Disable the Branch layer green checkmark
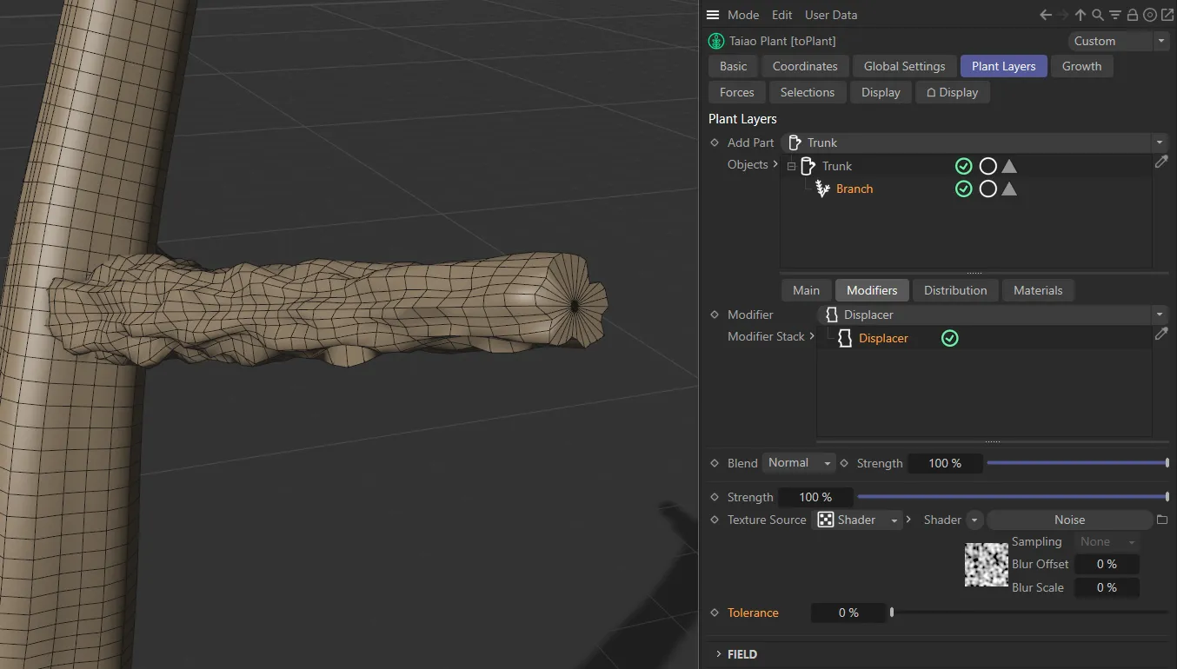The image size is (1177, 669). (963, 189)
